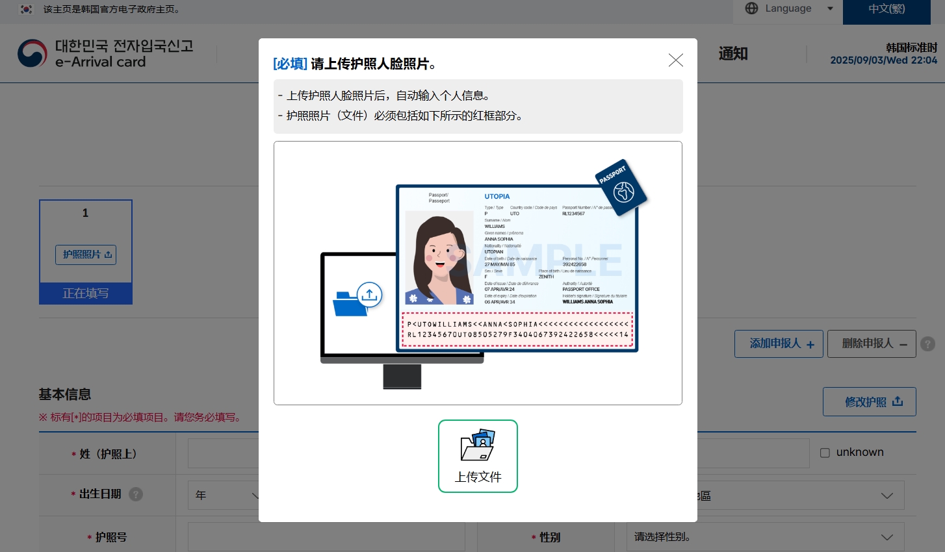945x552 pixels.
Task: Toggle the unknown checkbox
Action: (825, 453)
